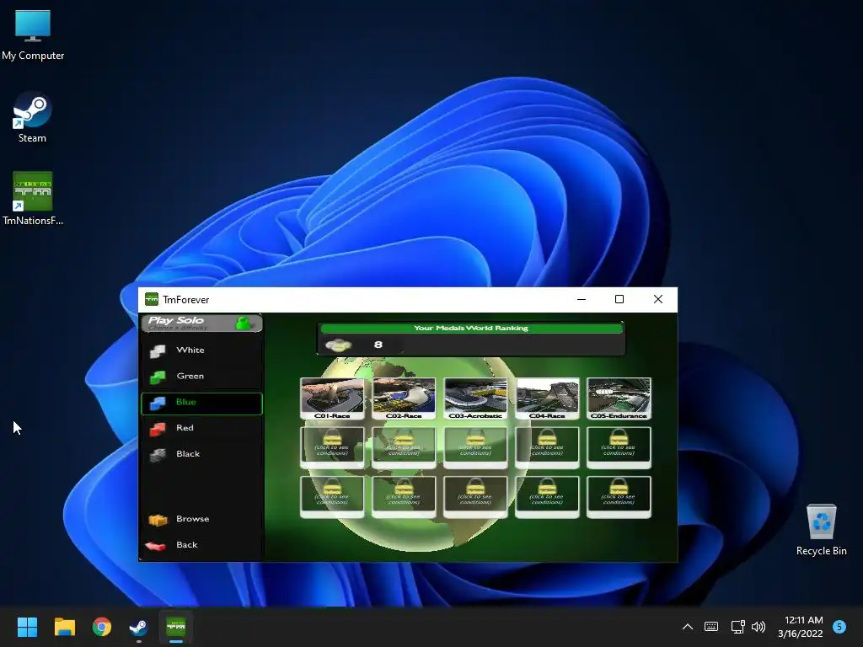The image size is (863, 647).
Task: Click the locked track below C03-Acrobatic
Action: click(475, 447)
